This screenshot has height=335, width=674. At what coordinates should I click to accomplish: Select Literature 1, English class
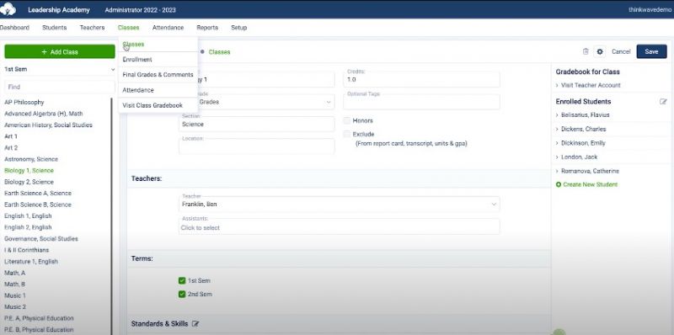31,262
